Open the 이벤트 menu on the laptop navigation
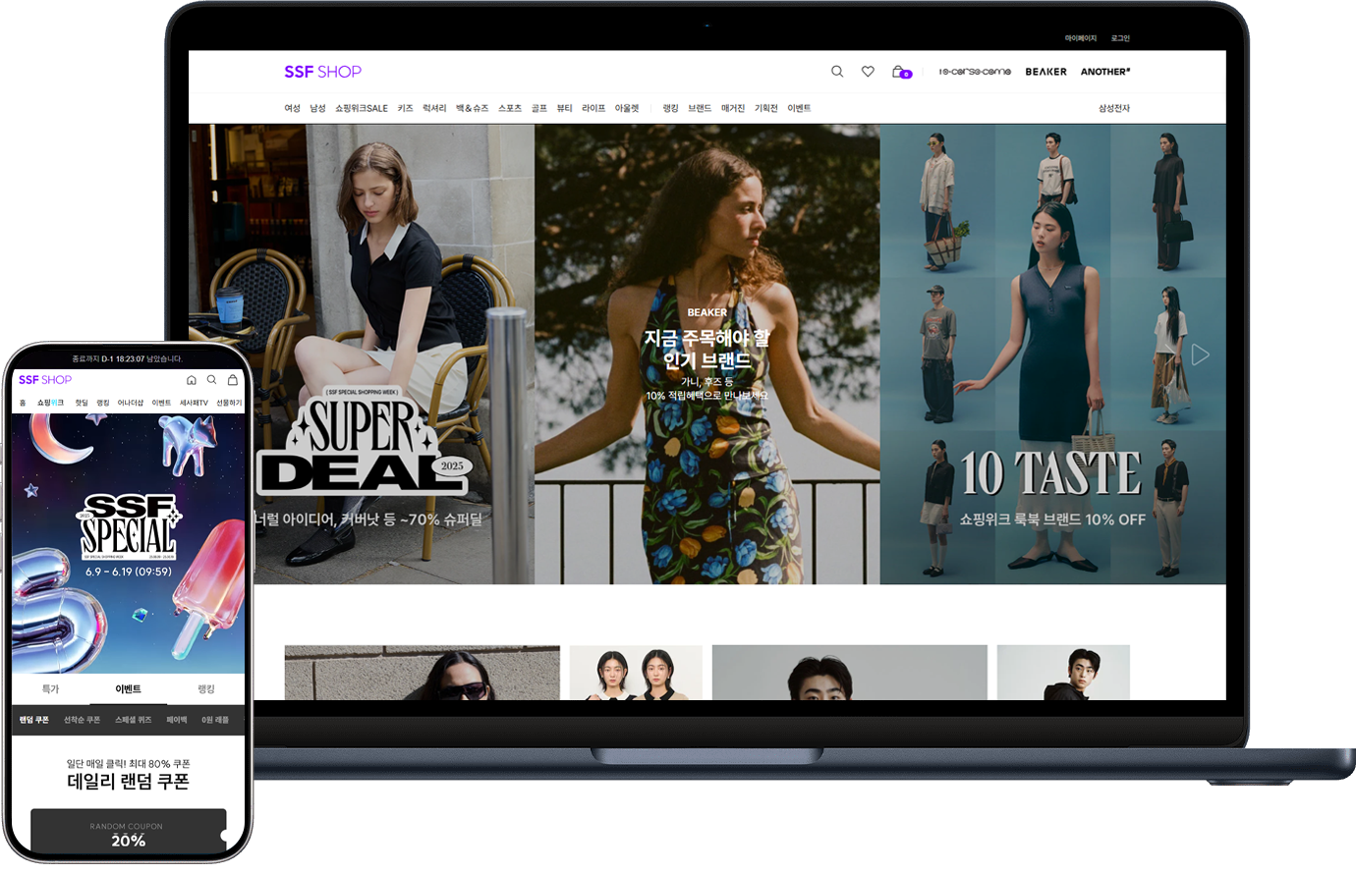1356x874 pixels. coord(799,108)
